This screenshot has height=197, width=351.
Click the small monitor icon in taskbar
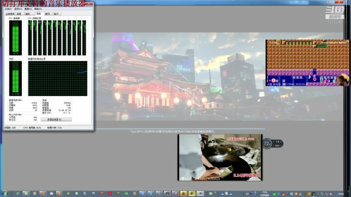coord(93,194)
